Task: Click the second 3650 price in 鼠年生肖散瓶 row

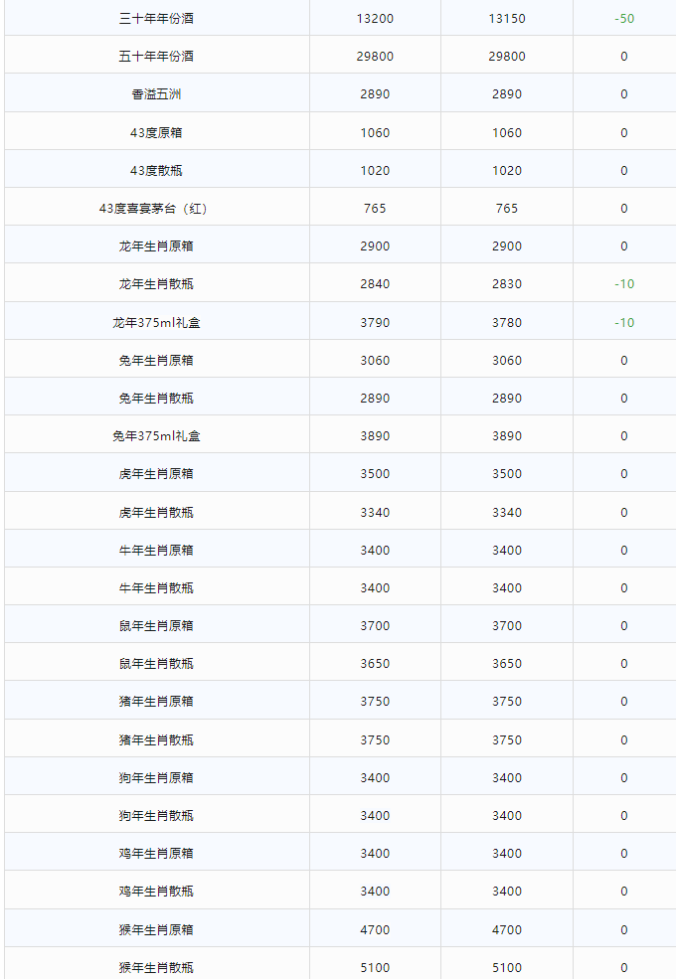Action: coord(507,664)
